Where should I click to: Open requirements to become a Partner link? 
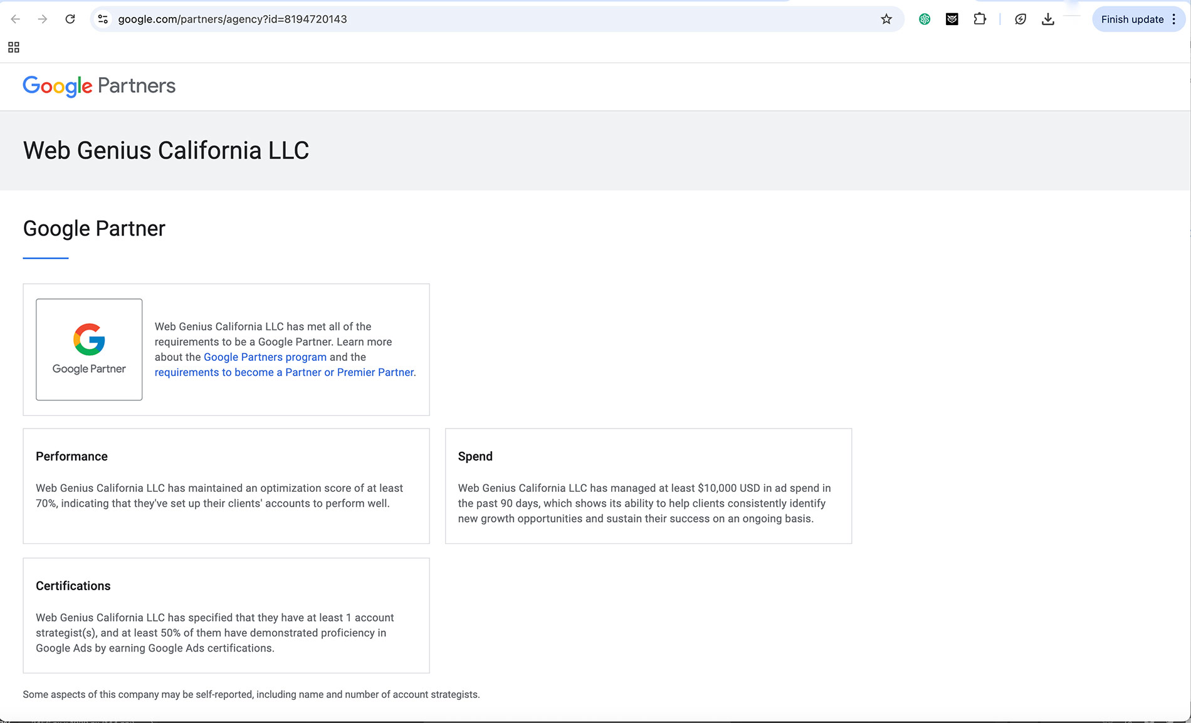285,372
